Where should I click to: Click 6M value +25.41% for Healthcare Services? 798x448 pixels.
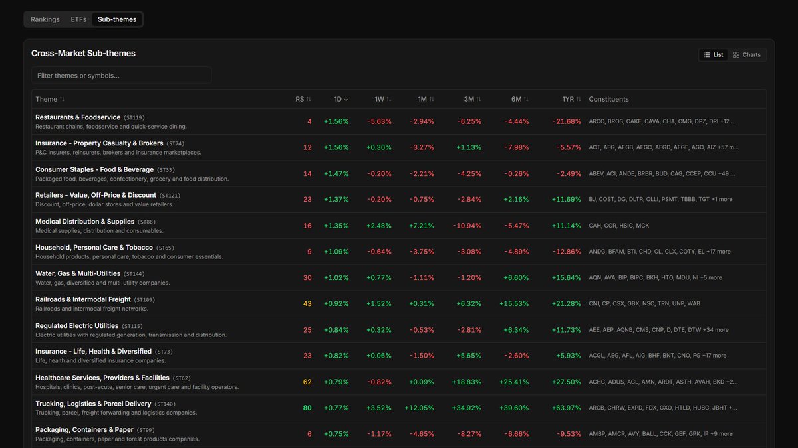tap(515, 382)
